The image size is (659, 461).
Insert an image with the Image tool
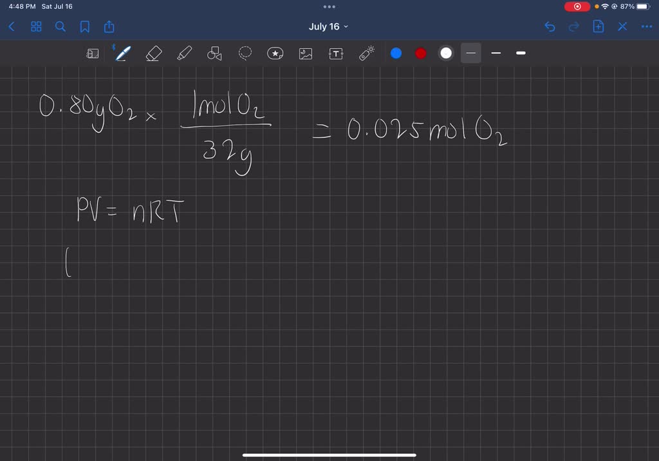pos(305,53)
